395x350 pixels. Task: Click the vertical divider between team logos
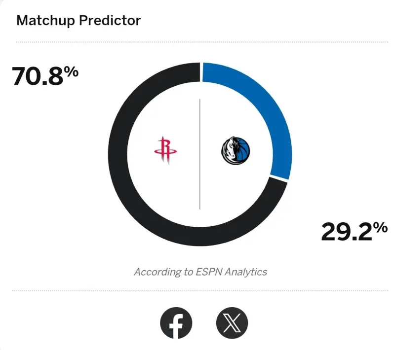click(200, 153)
